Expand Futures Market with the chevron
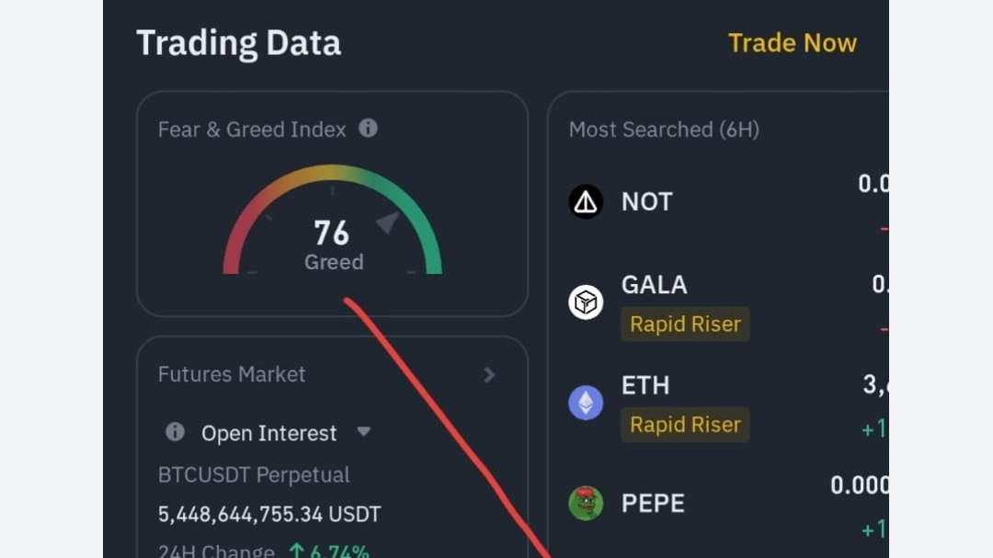 [489, 374]
